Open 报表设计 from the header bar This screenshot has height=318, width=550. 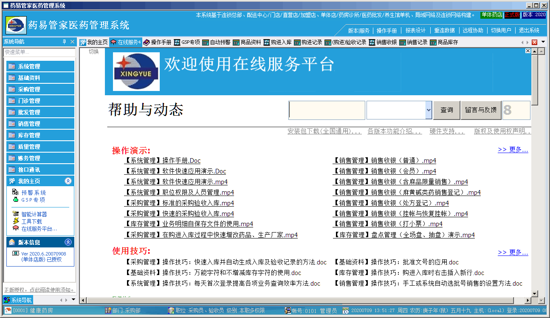415,31
